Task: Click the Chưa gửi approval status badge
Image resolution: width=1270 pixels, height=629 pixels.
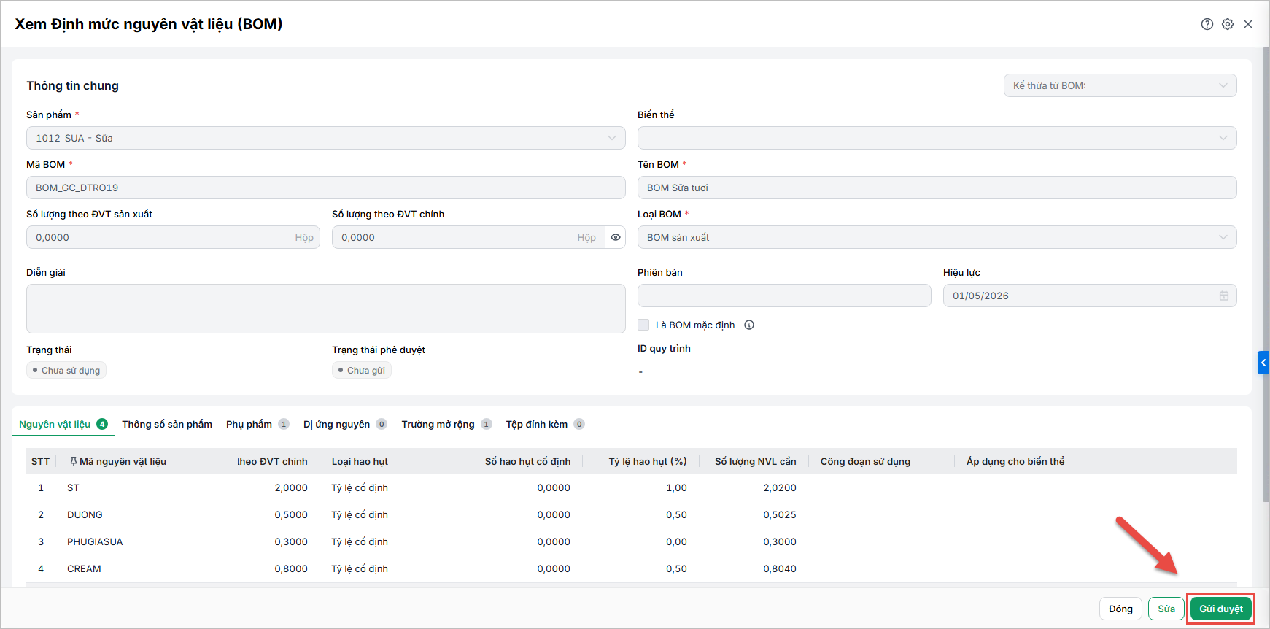Action: [x=362, y=370]
